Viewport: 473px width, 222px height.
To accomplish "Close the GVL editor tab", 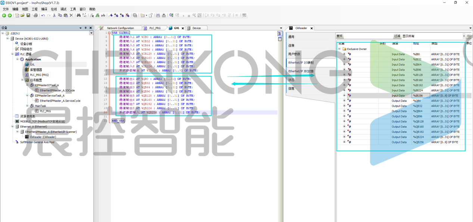I will (183, 28).
